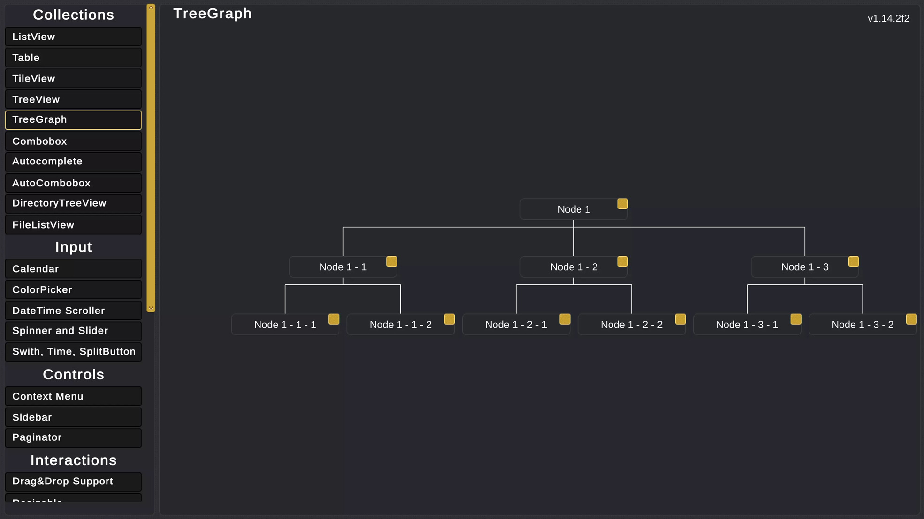Open the Sidebar demo
924x519 pixels.
[x=73, y=417]
